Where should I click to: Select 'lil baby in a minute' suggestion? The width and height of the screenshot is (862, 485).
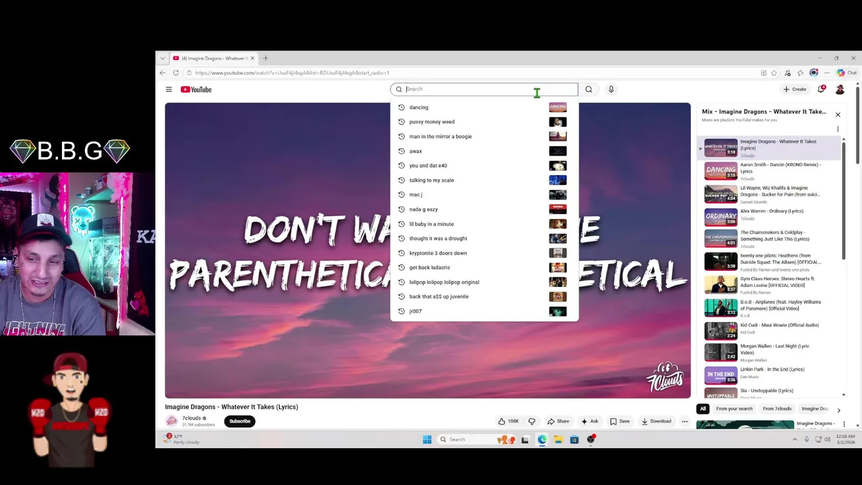(484, 224)
